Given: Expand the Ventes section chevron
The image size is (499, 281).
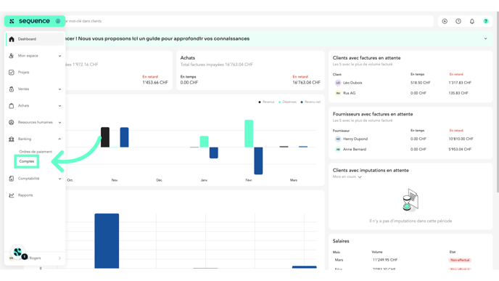Looking at the screenshot, I should [59, 89].
